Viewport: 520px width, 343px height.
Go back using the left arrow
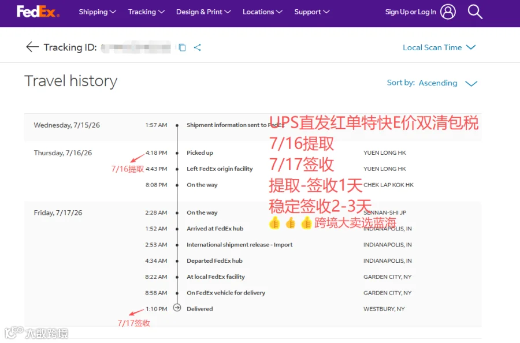pyautogui.click(x=32, y=47)
